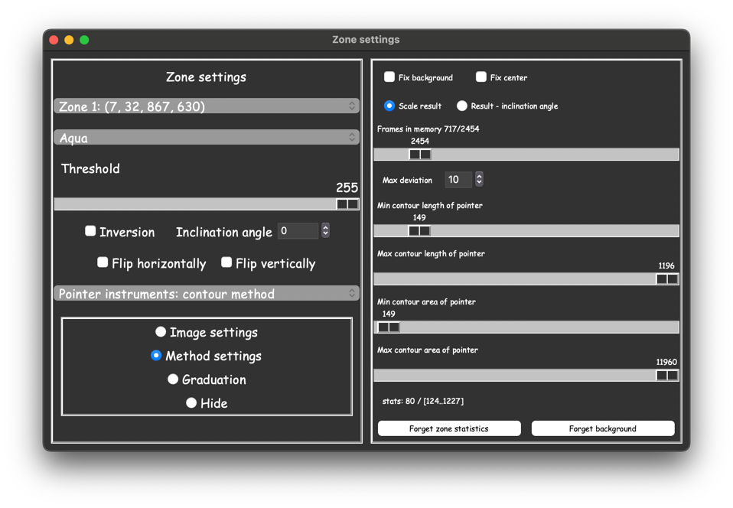This screenshot has height=508, width=733.
Task: Click the Frames in memory 717/2454 label
Action: pyautogui.click(x=428, y=129)
